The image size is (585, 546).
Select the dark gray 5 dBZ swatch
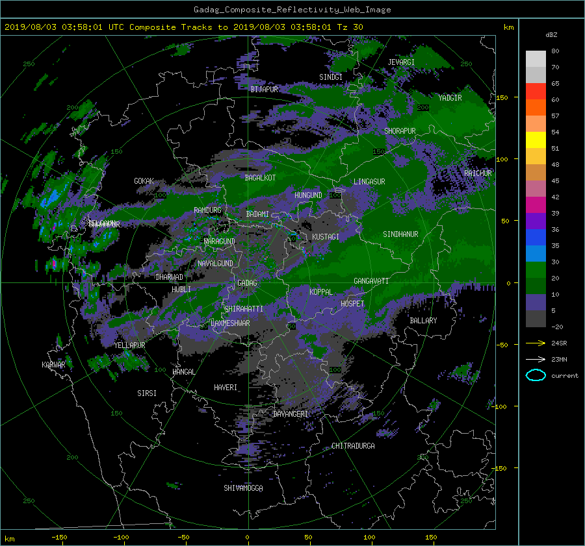click(536, 319)
